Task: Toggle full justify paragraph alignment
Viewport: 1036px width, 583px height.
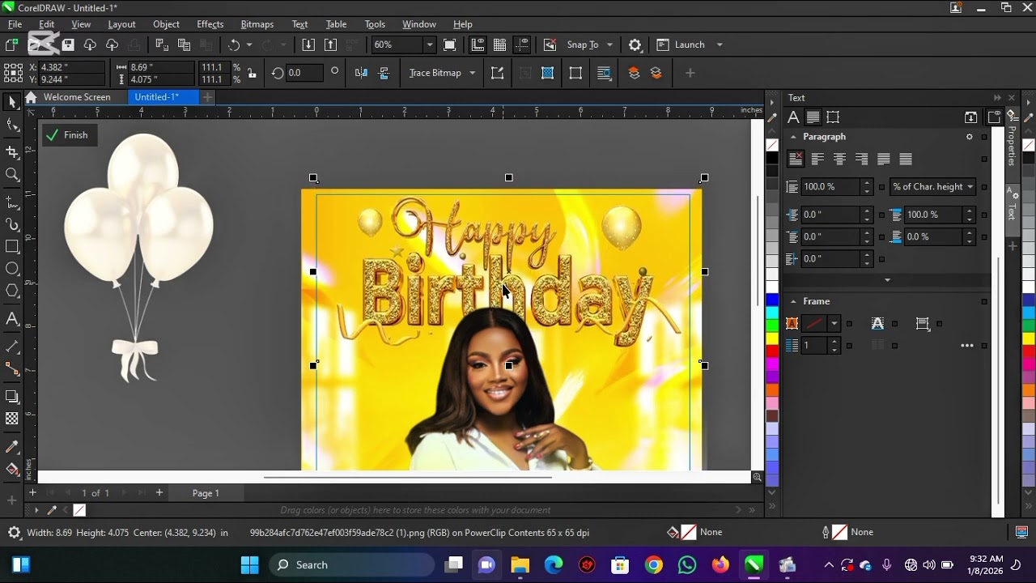Action: [883, 159]
